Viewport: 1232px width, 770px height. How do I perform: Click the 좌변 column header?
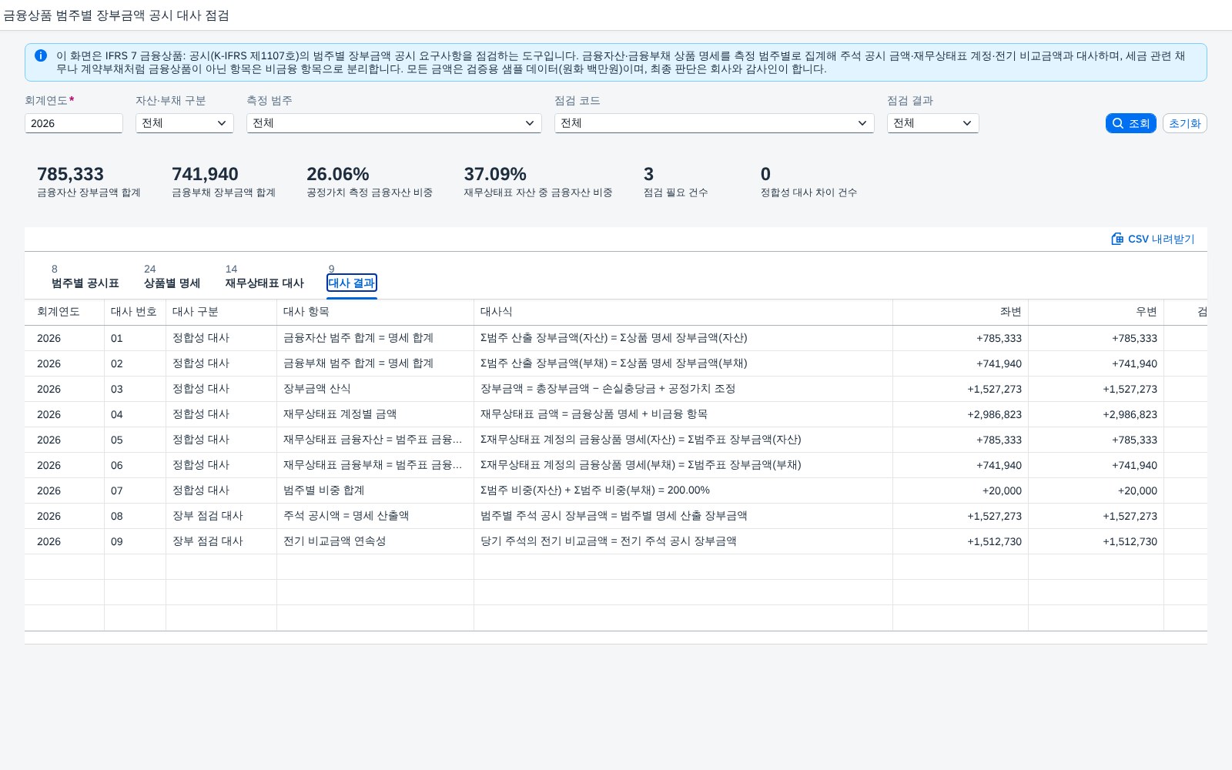(960, 312)
